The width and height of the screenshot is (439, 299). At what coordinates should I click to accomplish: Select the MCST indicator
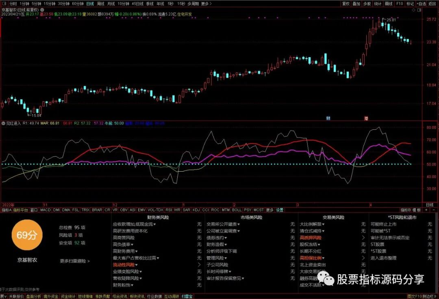click(259, 210)
